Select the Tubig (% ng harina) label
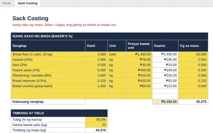 pos(48,120)
